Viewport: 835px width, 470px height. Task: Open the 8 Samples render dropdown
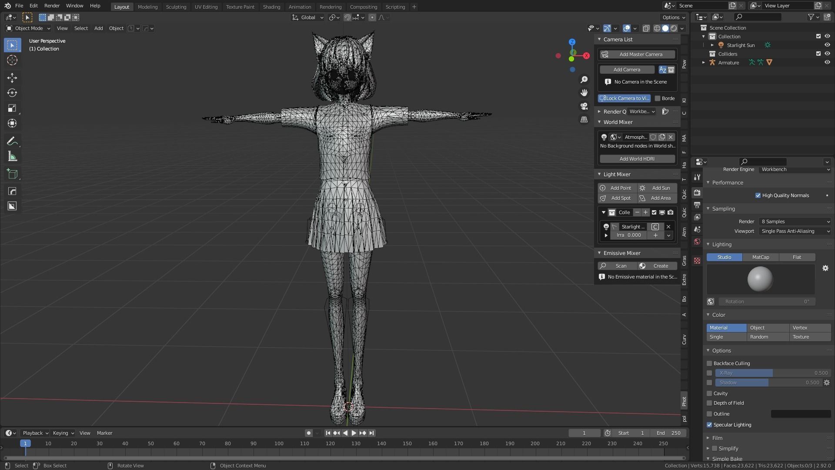[795, 222]
